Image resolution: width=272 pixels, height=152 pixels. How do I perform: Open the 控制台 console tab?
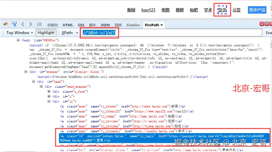[x=52, y=25]
